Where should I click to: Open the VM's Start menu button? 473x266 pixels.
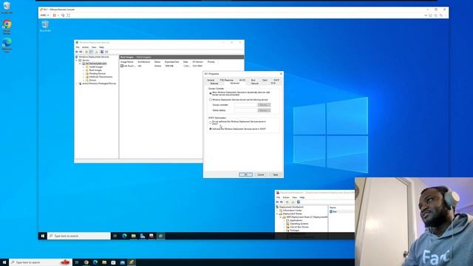point(43,236)
